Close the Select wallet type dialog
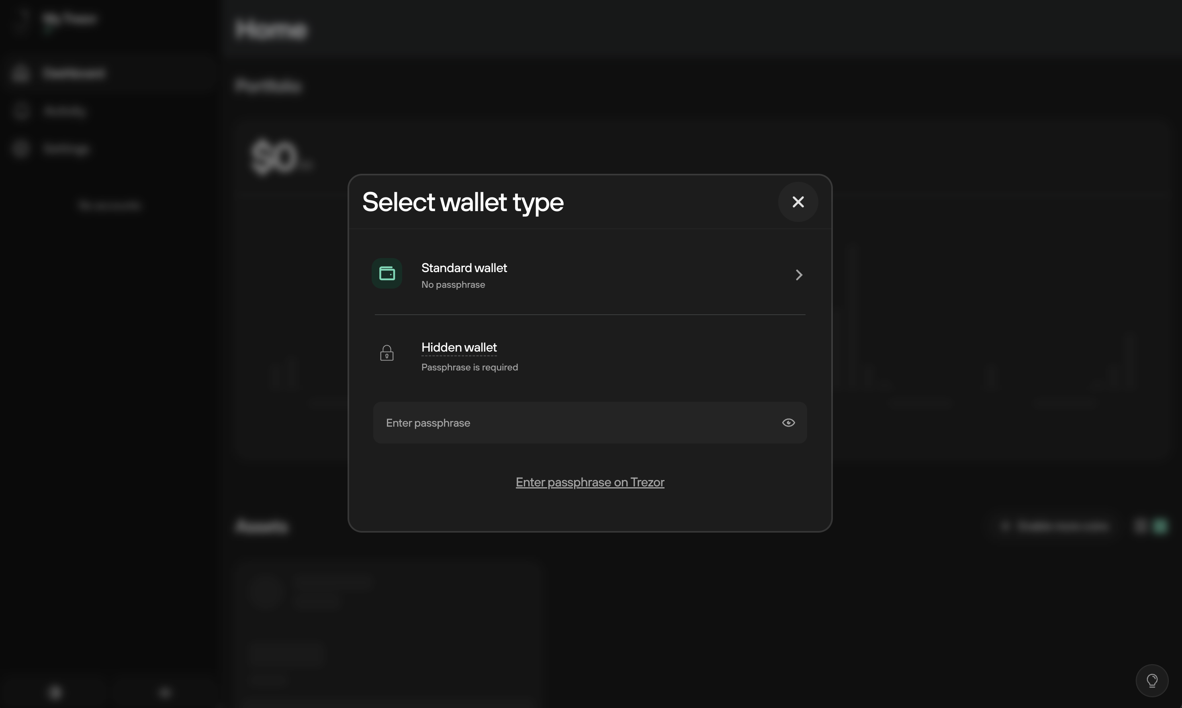This screenshot has width=1182, height=708. pos(798,201)
